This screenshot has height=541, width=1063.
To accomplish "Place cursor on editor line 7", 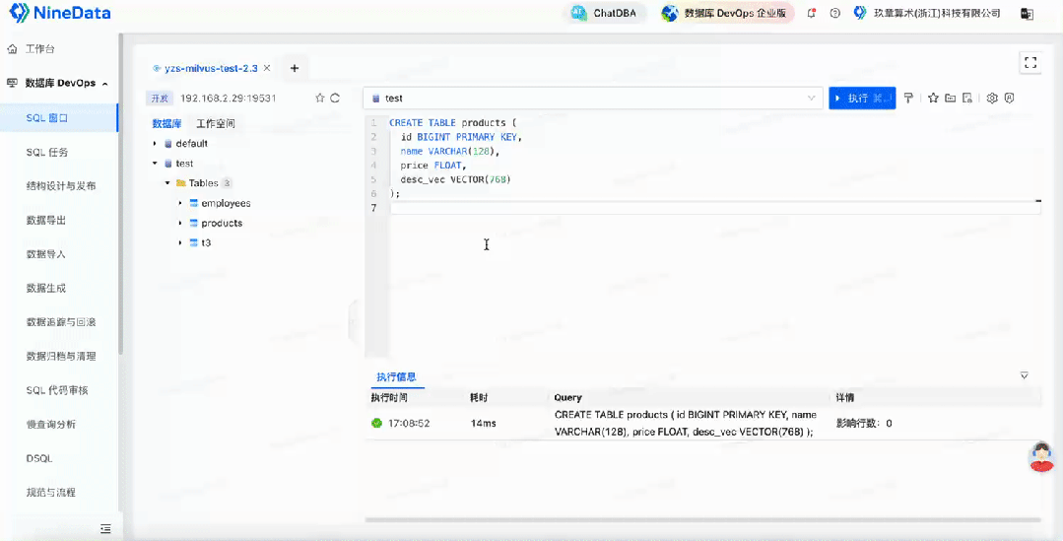I will coord(715,208).
